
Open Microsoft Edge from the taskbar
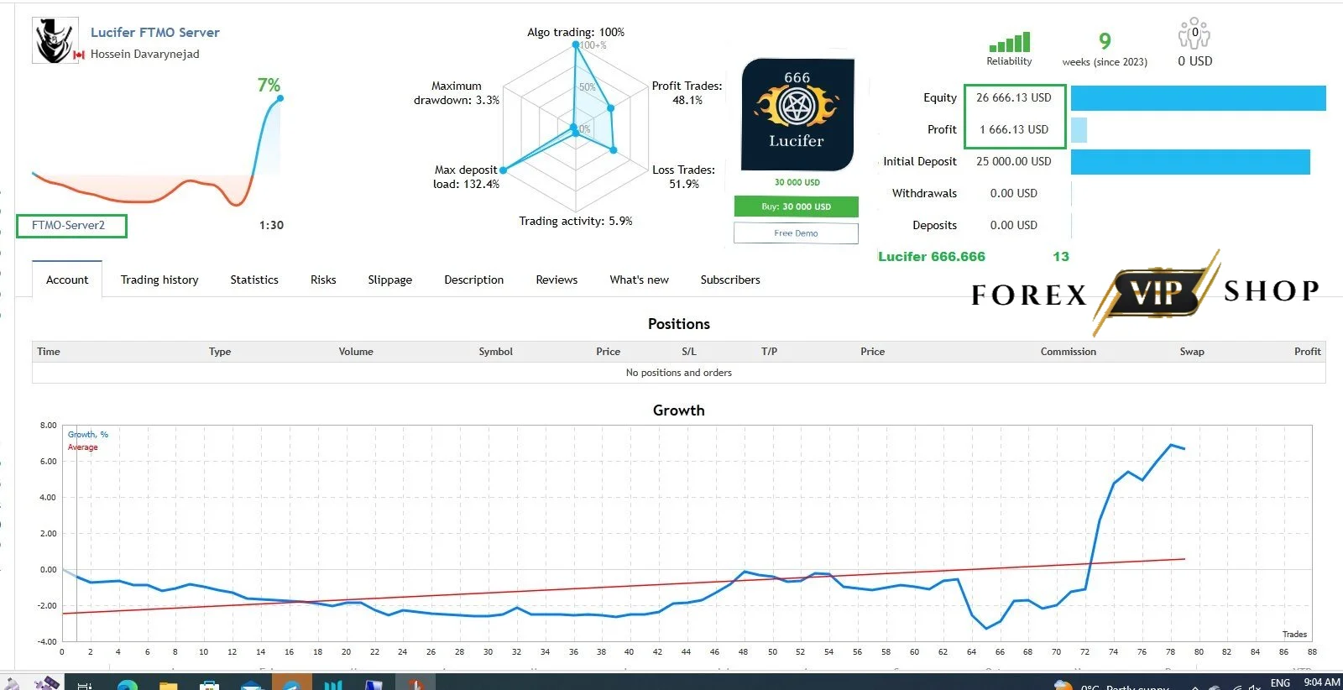(128, 685)
